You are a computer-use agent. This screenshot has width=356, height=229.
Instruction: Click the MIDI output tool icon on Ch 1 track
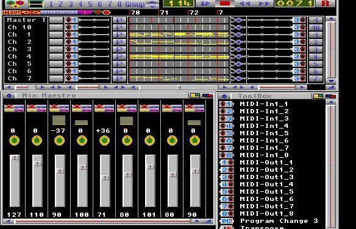click(300, 35)
